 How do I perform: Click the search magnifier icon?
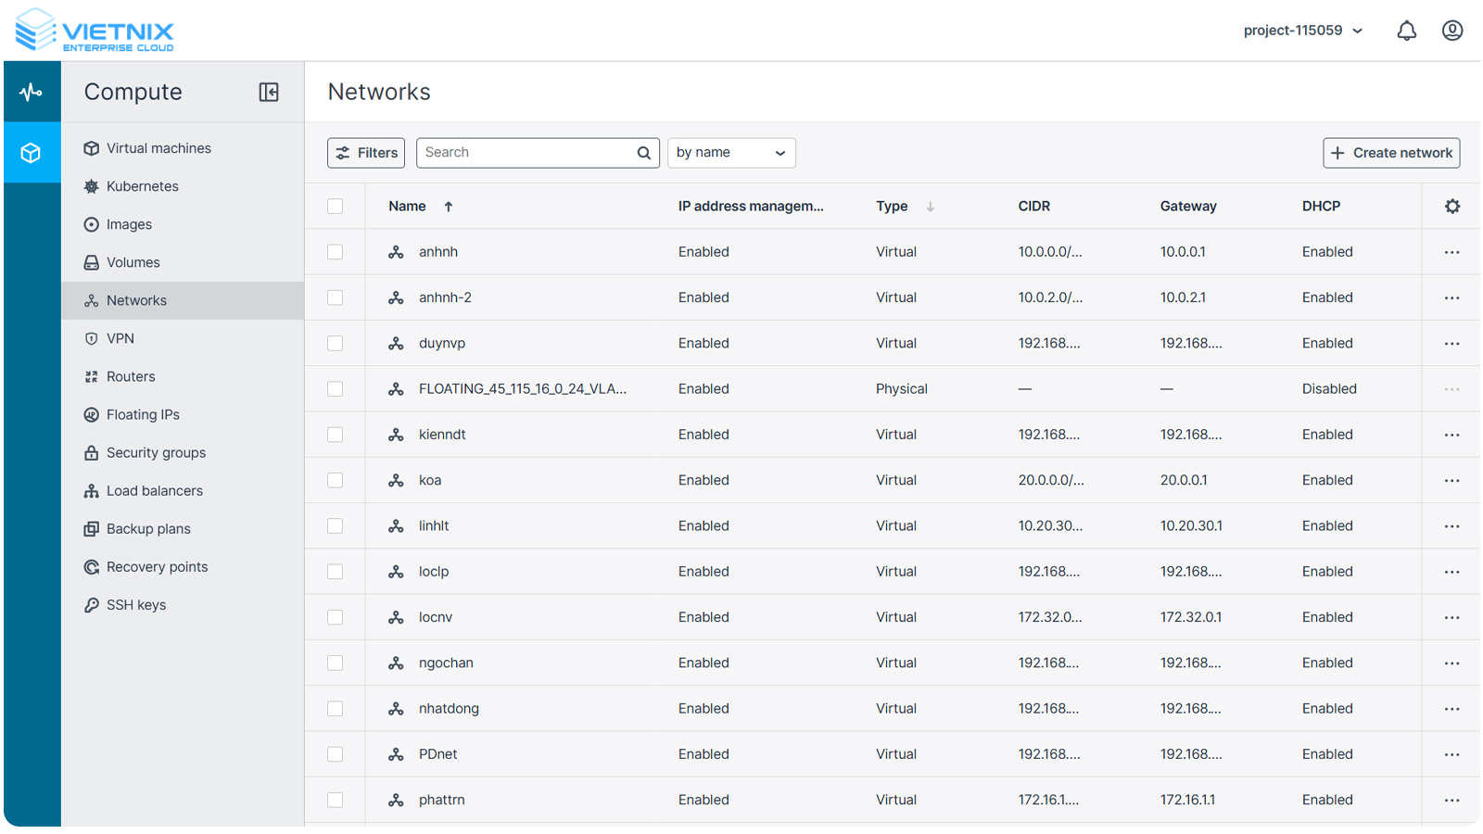(643, 153)
